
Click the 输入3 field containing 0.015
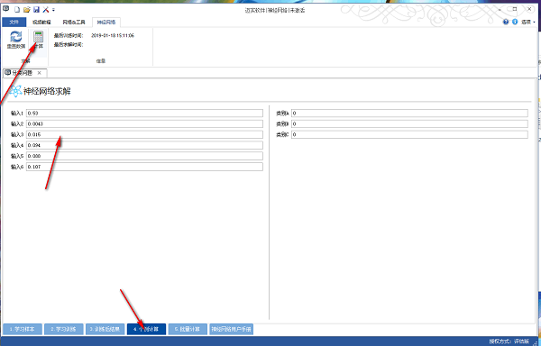(144, 134)
